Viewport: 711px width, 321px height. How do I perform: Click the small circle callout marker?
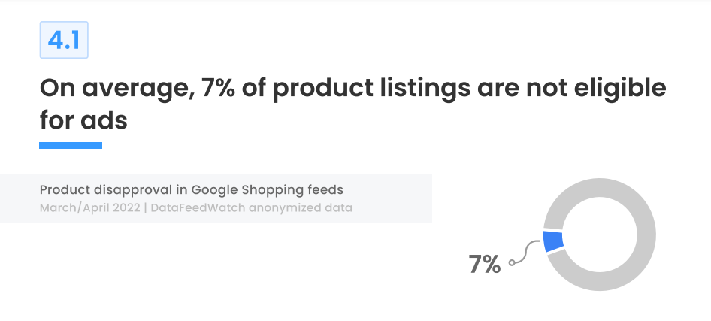click(512, 262)
